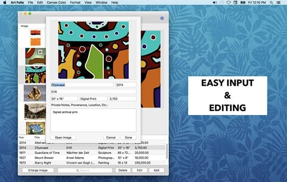Viewport: 287px width, 182px height.
Task: Open the Apple menu
Action: click(x=5, y=2)
